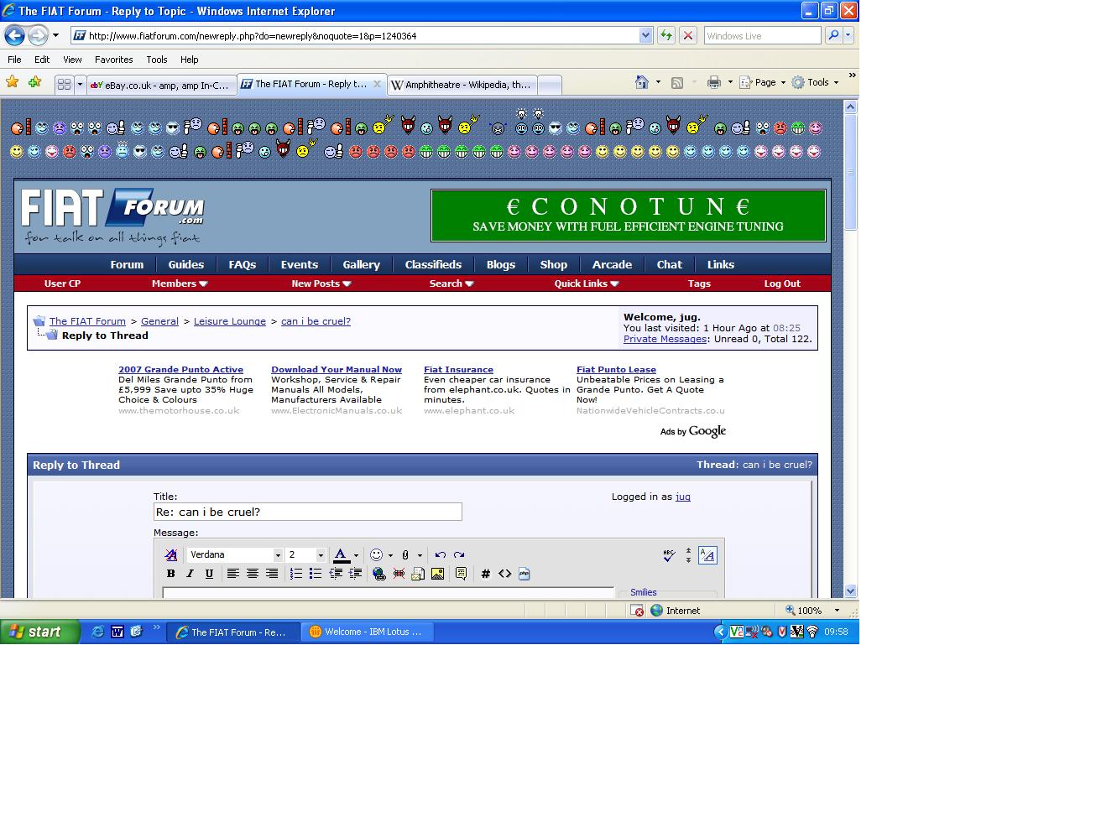
Task: Open the Gallery navigation item
Action: point(361,264)
